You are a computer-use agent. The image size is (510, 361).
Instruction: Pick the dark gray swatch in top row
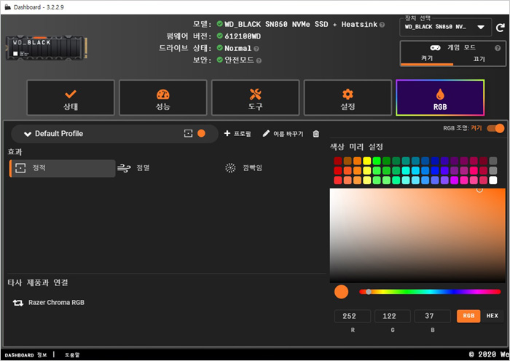pyautogui.click(x=493, y=161)
